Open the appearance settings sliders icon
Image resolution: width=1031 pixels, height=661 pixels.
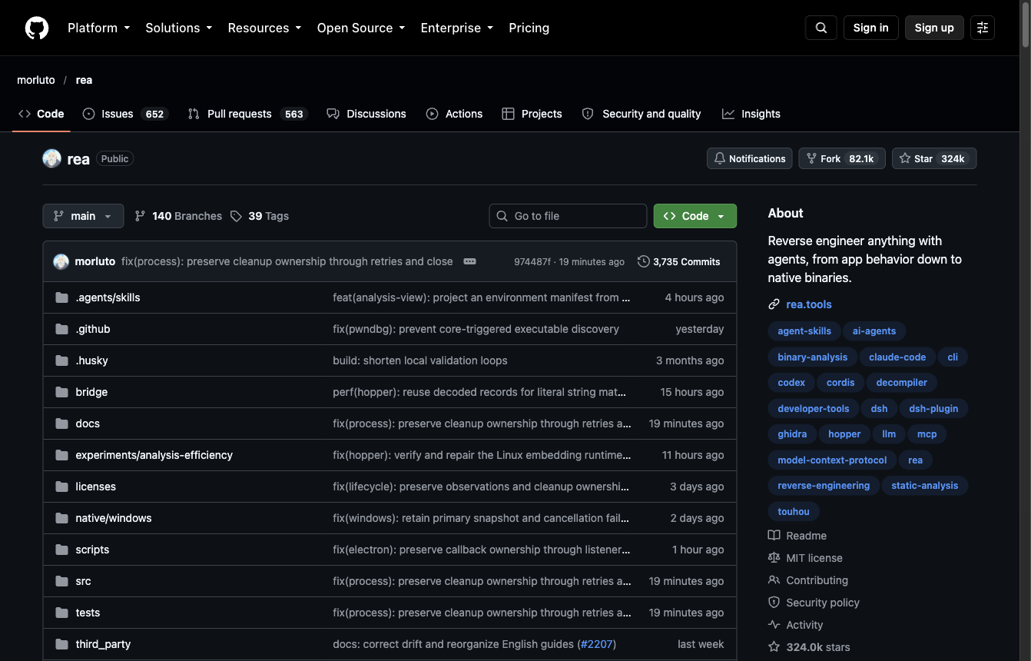tap(983, 28)
